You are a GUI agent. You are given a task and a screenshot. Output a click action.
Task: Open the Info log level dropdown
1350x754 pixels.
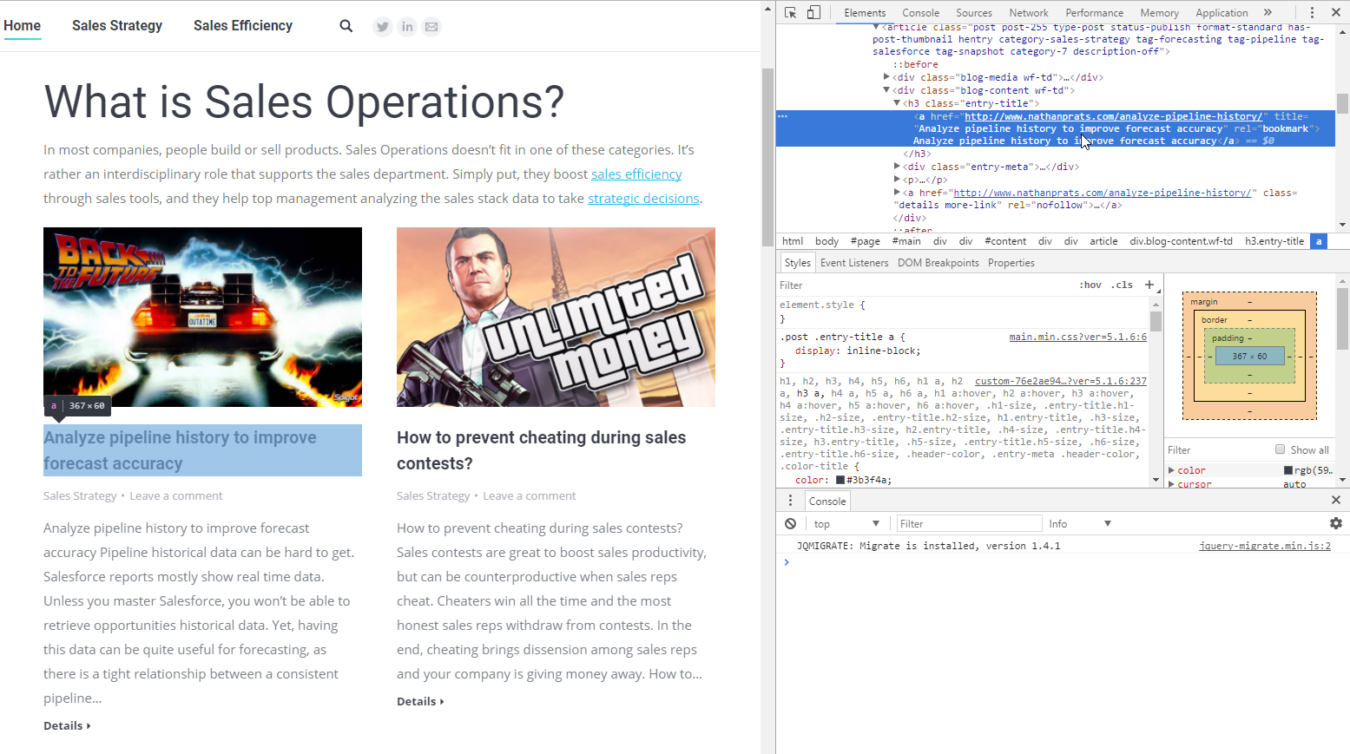[1079, 524]
